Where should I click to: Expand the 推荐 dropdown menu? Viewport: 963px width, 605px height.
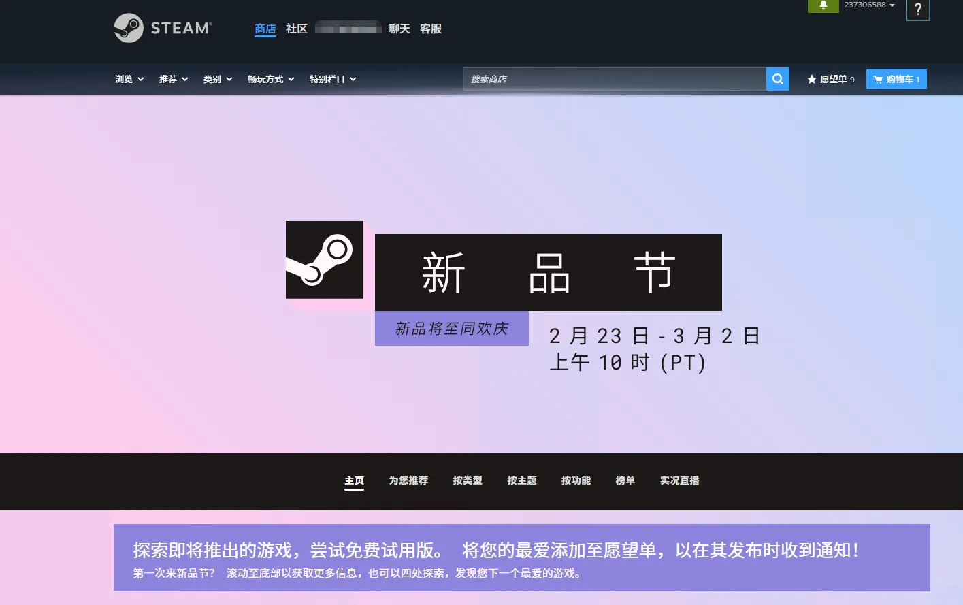coord(174,79)
